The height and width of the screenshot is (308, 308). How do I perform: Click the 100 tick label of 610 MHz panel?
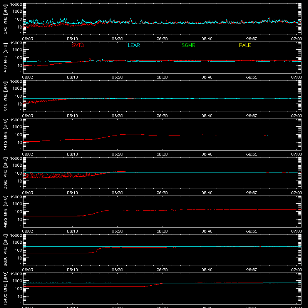coord(18,96)
